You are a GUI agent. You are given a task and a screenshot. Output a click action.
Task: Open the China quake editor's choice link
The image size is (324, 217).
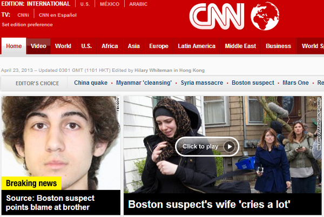[91, 83]
